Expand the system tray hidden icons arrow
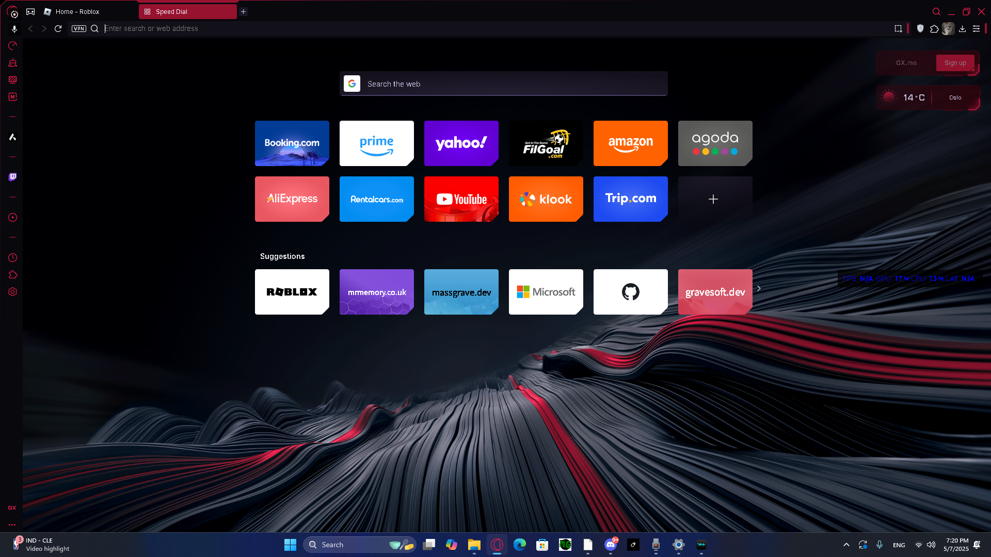 pos(846,545)
